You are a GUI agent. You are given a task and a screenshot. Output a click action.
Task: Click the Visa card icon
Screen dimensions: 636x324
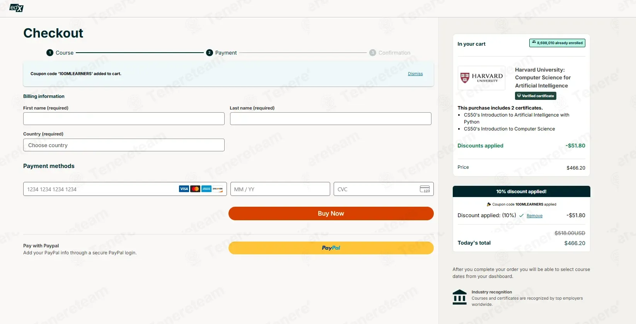point(184,189)
